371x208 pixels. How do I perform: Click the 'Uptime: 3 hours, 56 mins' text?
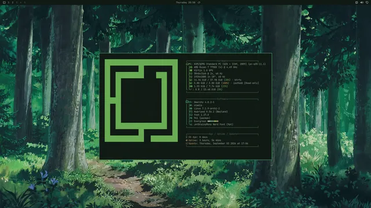(x=205, y=140)
